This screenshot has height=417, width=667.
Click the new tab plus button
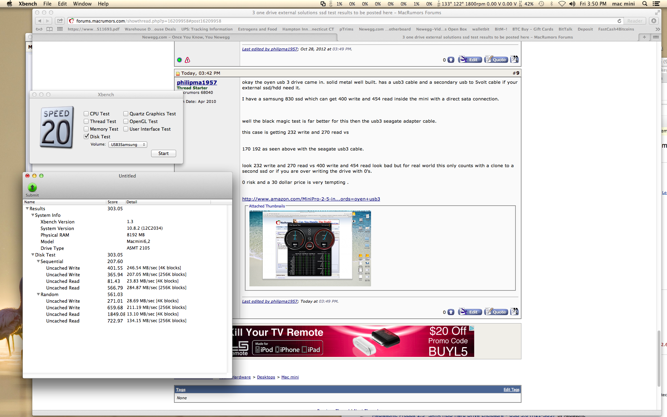coord(644,37)
